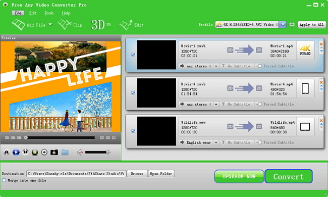Take a snapshot with camera icon

[x=54, y=152]
